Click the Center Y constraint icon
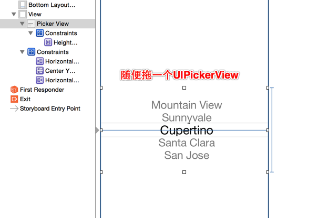Screen dimensions: 318x218 coord(39,71)
